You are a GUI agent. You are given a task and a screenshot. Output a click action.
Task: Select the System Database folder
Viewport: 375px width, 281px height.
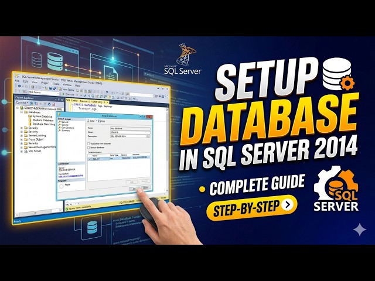(40, 116)
